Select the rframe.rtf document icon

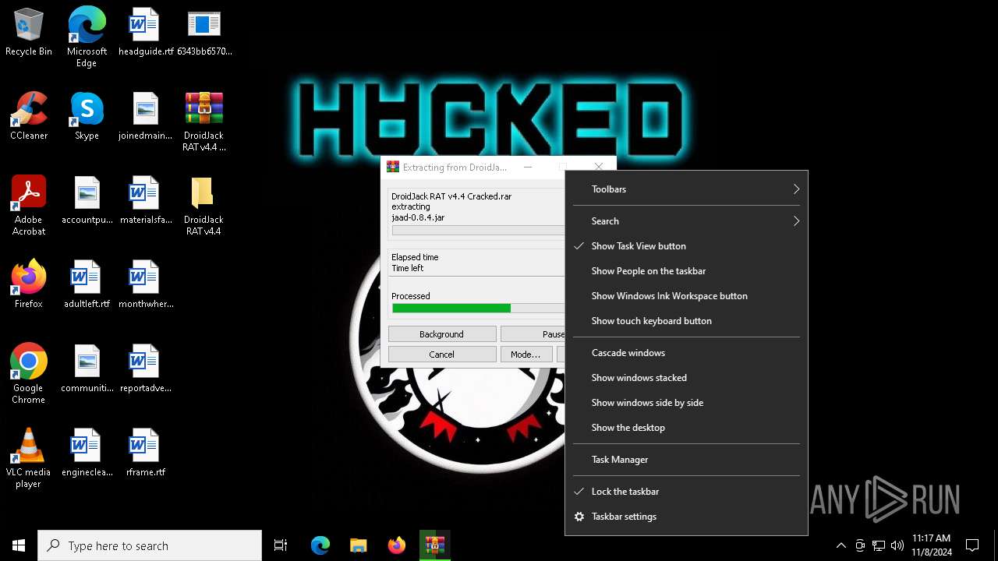(x=145, y=453)
